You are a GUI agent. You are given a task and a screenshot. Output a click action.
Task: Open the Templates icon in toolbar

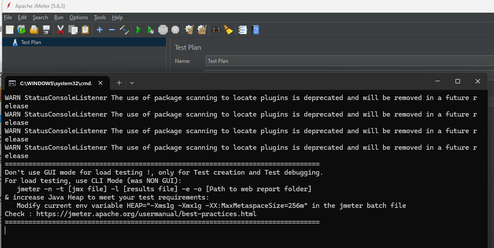[21, 30]
